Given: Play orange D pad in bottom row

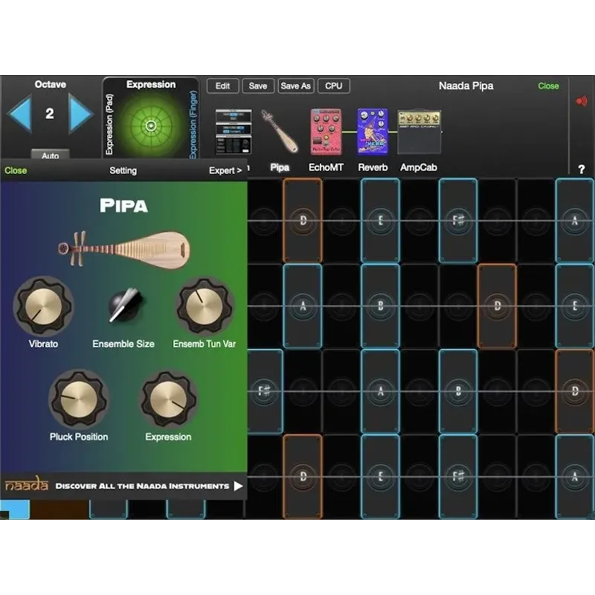Looking at the screenshot, I should coord(303,477).
